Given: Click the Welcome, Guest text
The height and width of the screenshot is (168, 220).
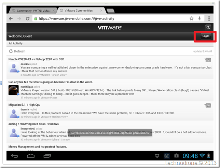Looking at the screenshot, I should pos(20,36).
